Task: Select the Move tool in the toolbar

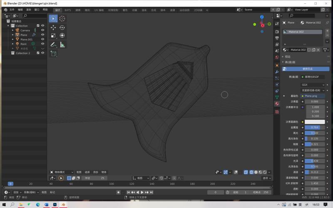Action: [53, 27]
